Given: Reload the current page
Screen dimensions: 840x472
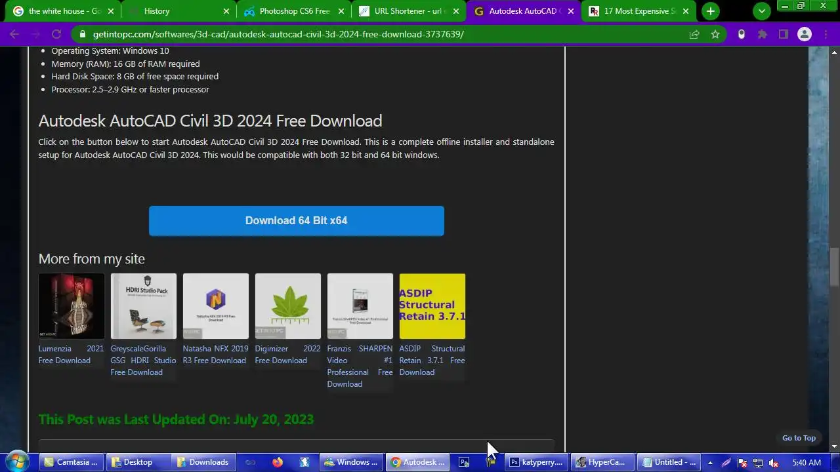Looking at the screenshot, I should coord(56,34).
